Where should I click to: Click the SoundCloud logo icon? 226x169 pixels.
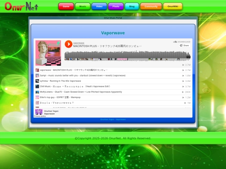[x=182, y=42]
